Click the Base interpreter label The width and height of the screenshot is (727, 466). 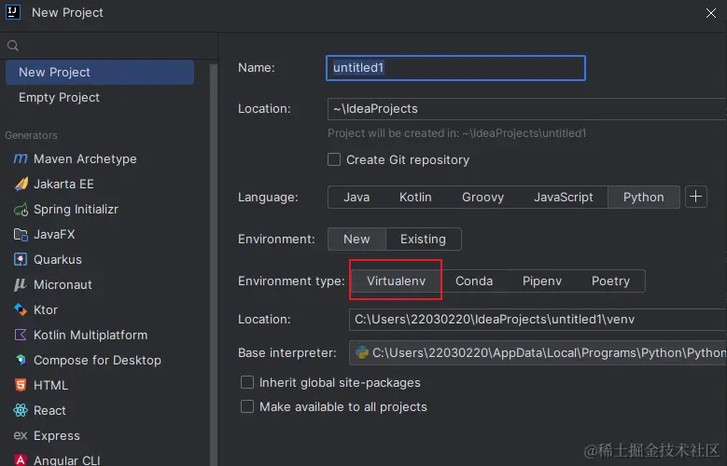pyautogui.click(x=287, y=353)
